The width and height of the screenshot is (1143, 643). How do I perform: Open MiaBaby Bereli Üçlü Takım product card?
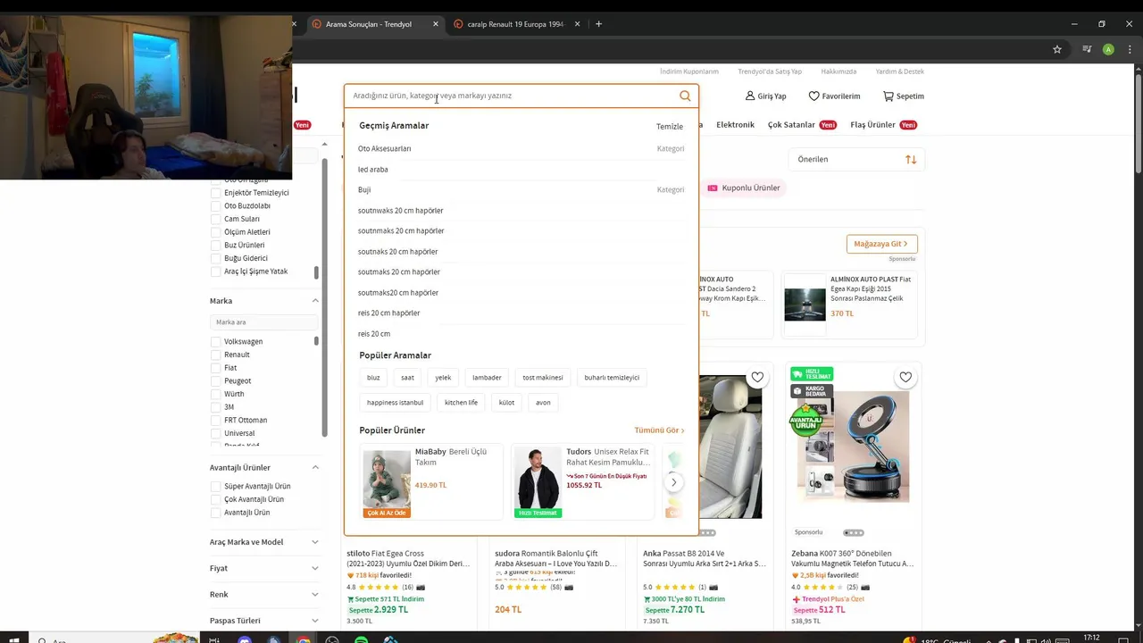[431, 480]
